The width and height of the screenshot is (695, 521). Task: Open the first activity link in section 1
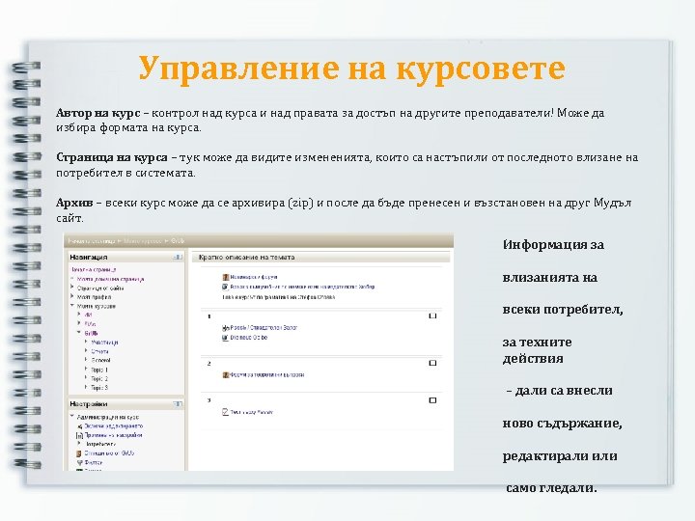tap(264, 328)
